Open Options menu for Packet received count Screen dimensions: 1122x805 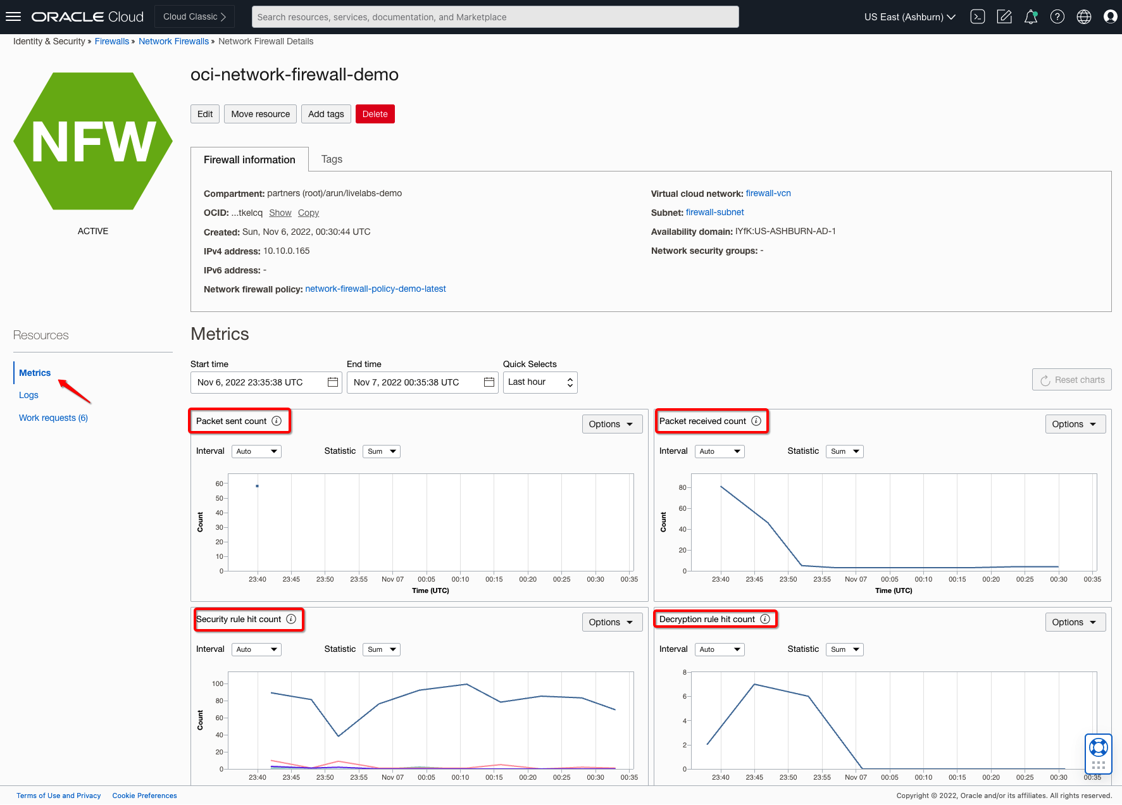(1075, 424)
